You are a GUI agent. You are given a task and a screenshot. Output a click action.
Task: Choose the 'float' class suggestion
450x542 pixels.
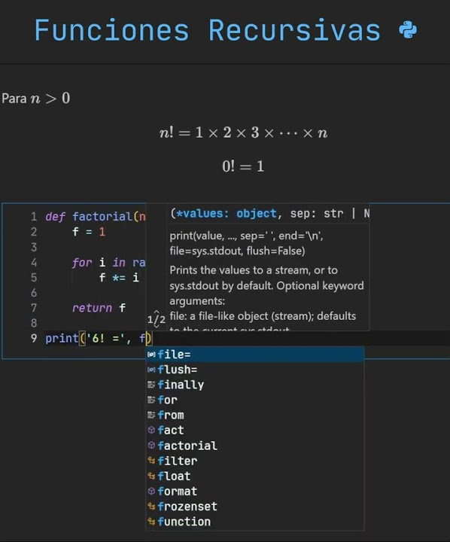pyautogui.click(x=255, y=476)
